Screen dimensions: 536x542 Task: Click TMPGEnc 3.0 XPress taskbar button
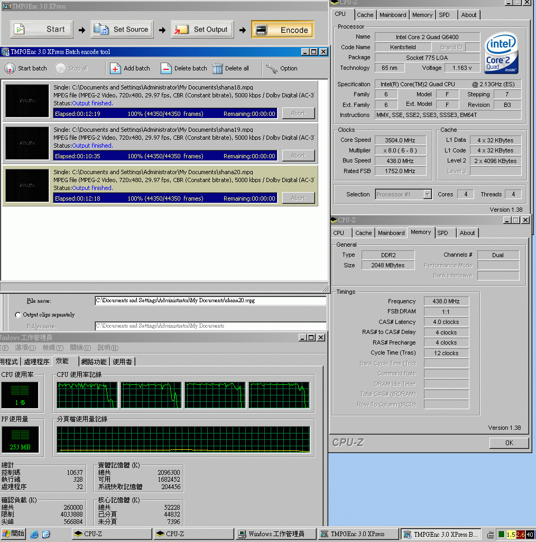tap(358, 534)
